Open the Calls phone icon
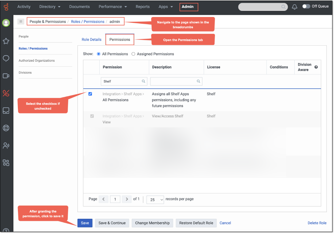The height and width of the screenshot is (234, 334). coord(6,93)
